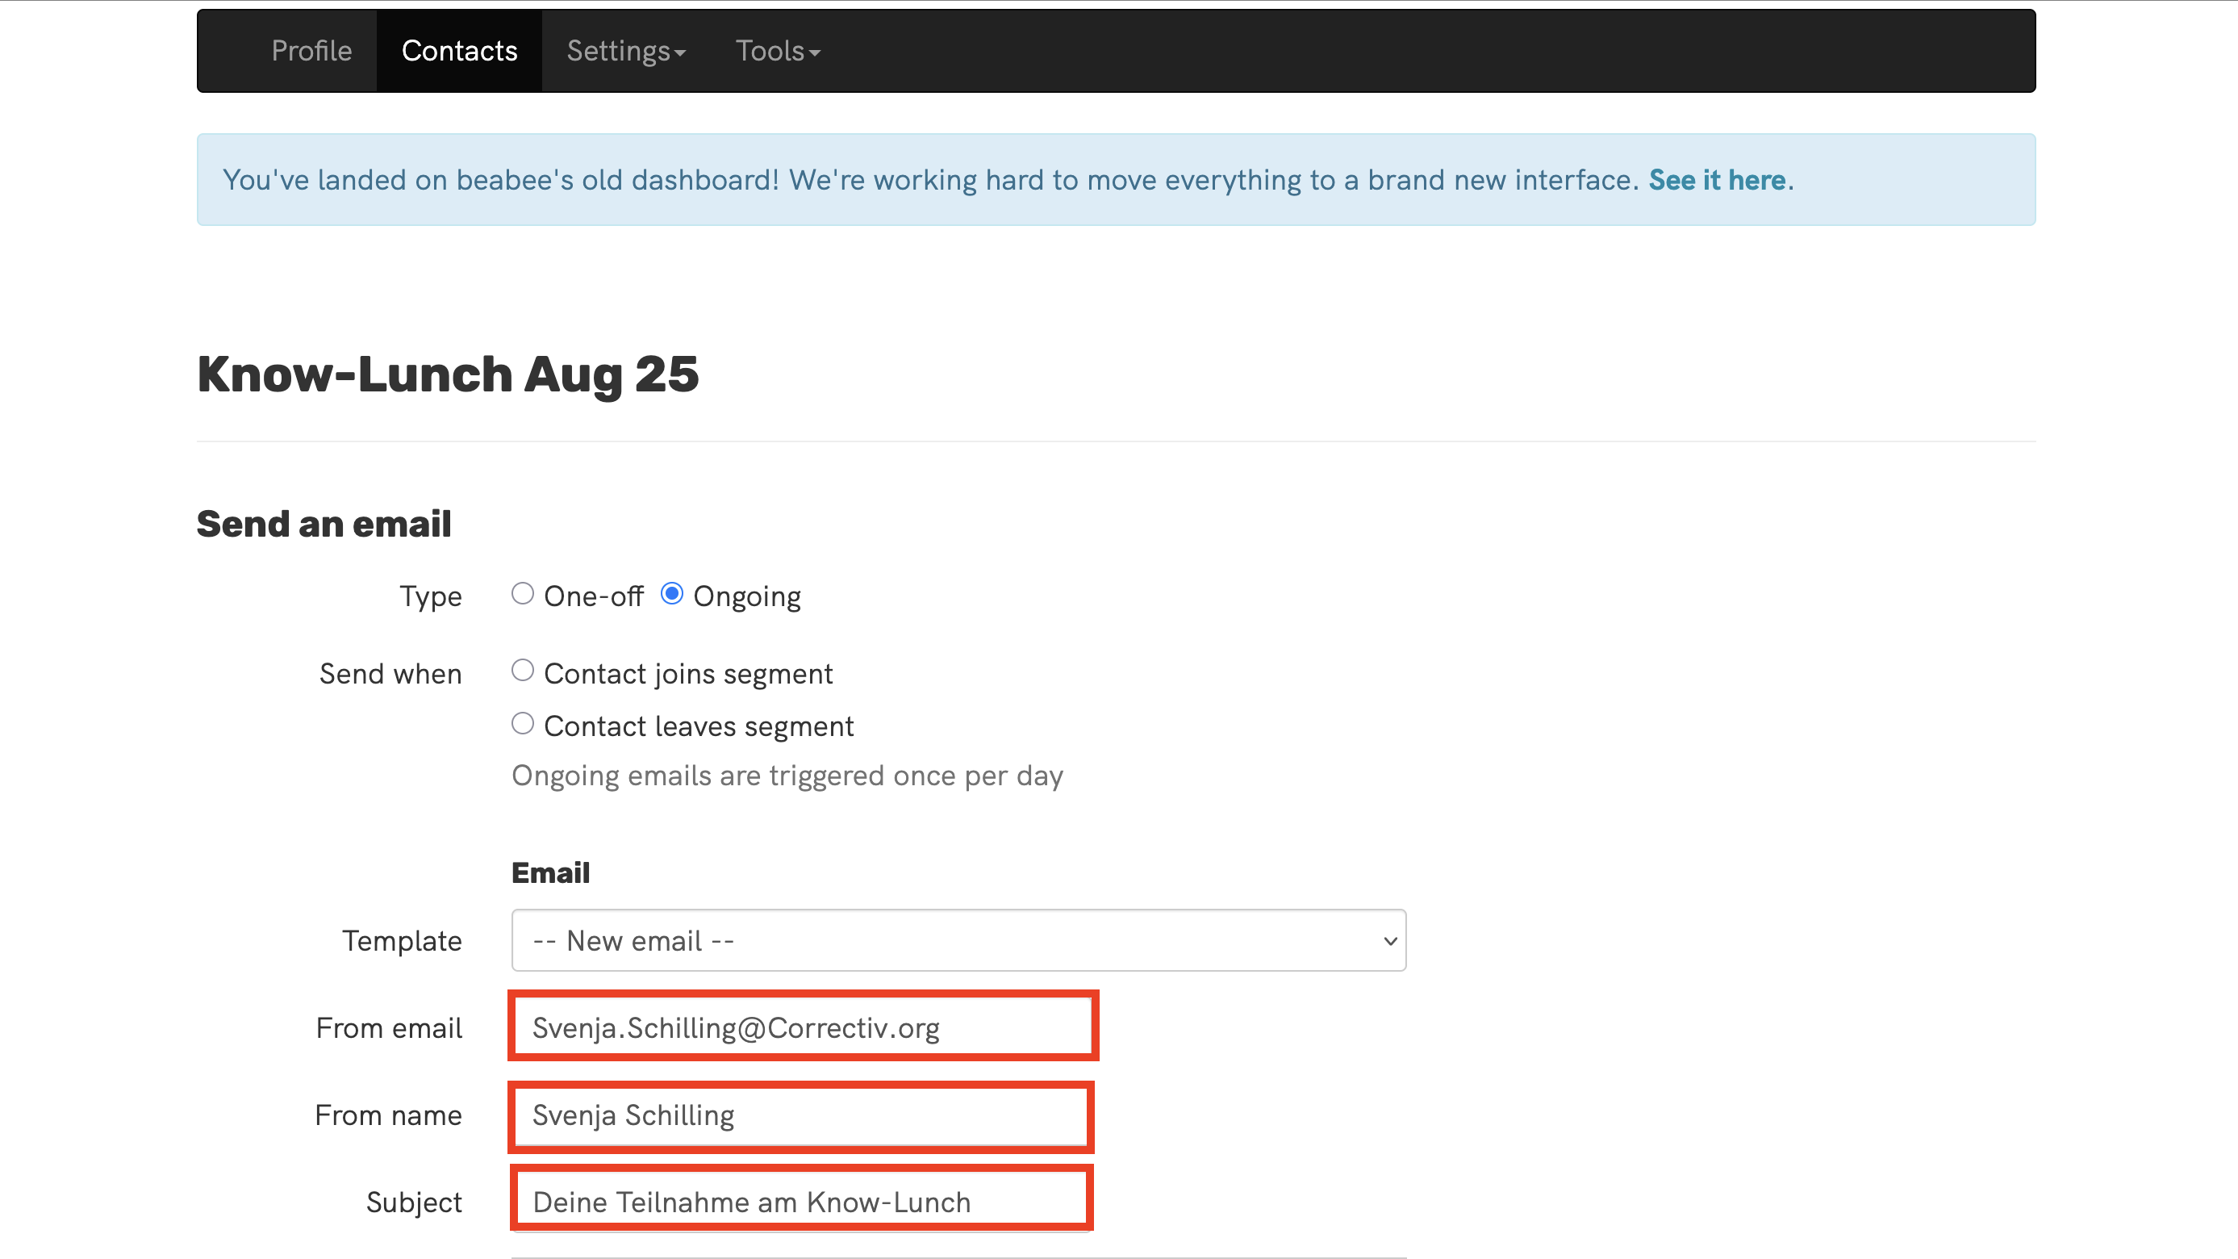Click the 'Ongoing' label text

(x=747, y=597)
